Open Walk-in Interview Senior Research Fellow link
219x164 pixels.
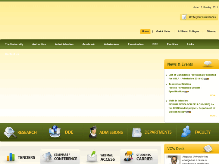click(192, 106)
